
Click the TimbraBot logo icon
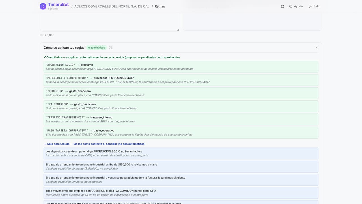43,6
